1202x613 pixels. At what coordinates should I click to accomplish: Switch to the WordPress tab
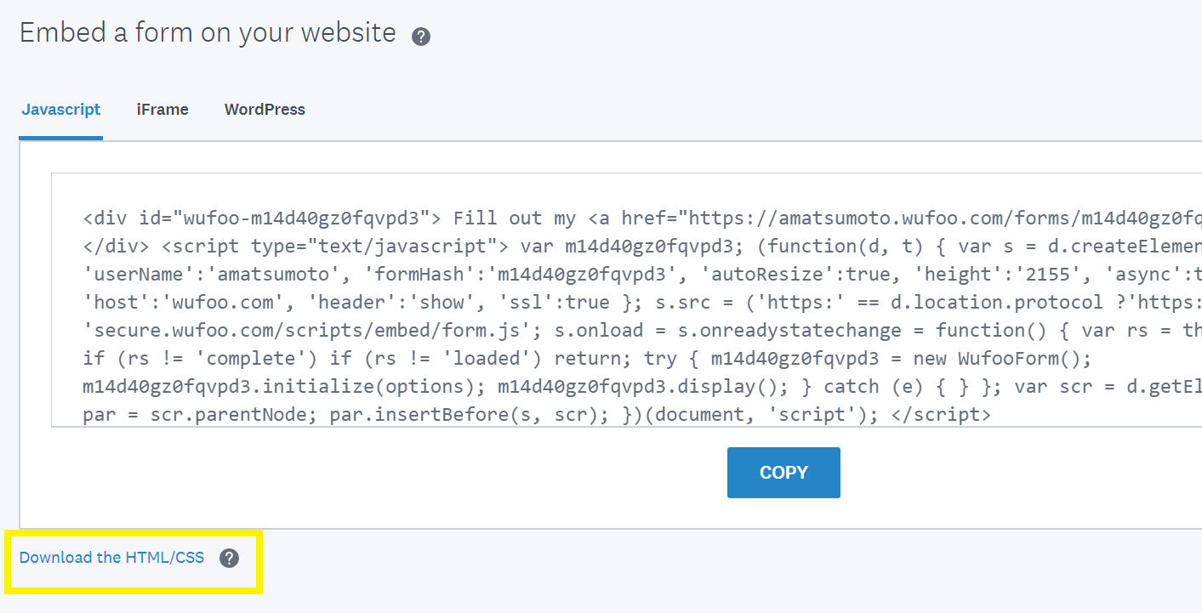[x=265, y=109]
